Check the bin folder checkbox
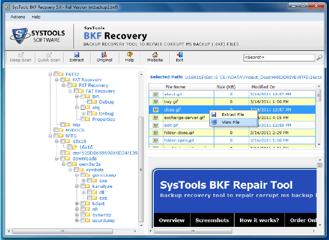The width and height of the screenshot is (329, 240). click(83, 96)
